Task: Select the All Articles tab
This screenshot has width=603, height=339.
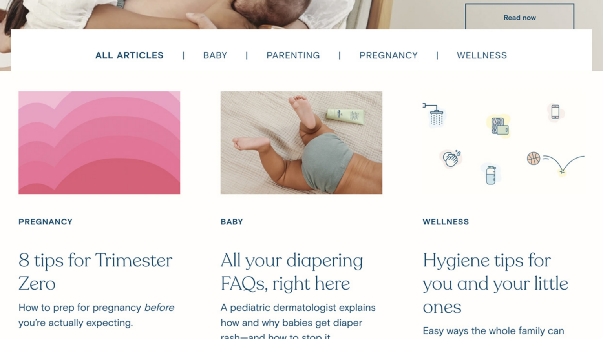Action: point(130,55)
